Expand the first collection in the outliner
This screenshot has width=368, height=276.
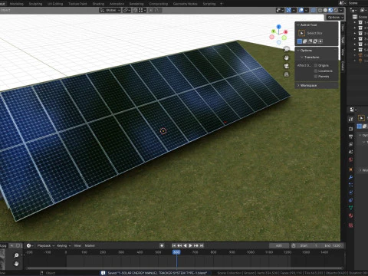click(x=355, y=22)
